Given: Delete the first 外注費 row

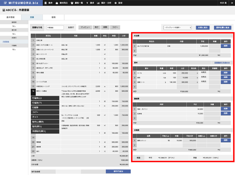Looking at the screenshot, I should click(x=226, y=46).
